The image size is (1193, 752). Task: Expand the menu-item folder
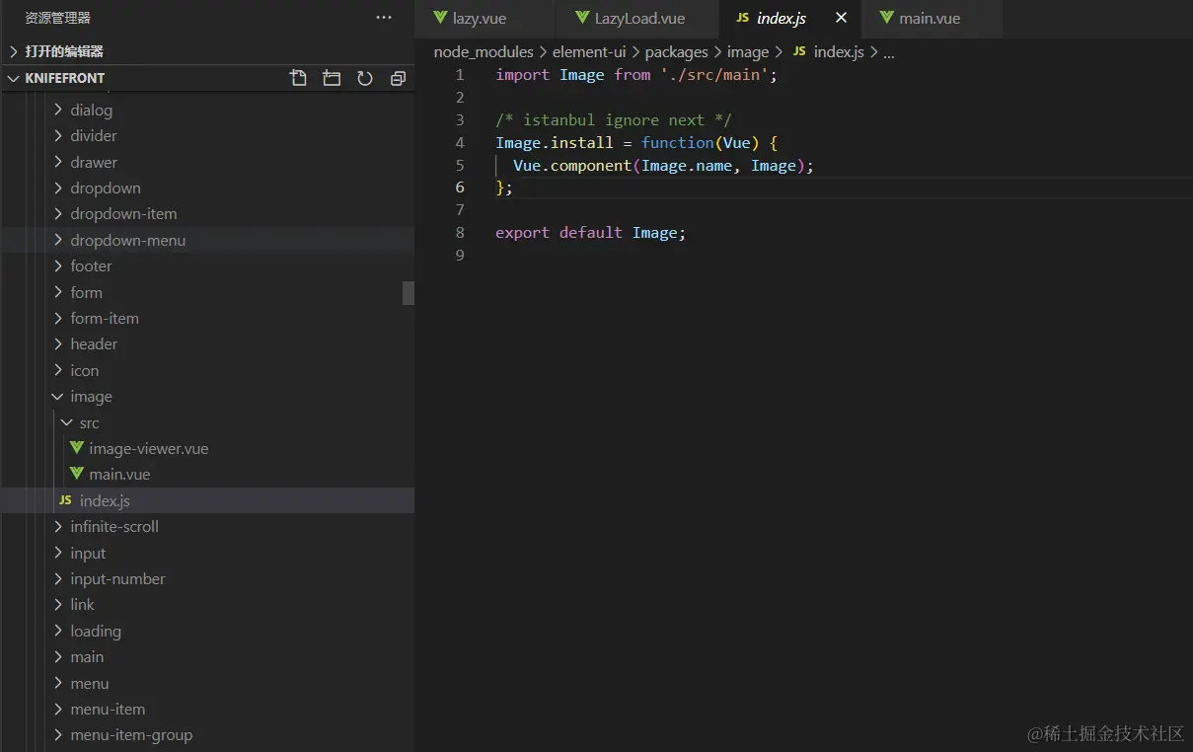207,709
